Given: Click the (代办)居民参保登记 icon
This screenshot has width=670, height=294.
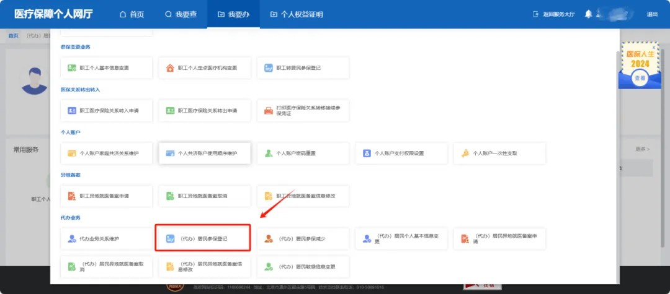Looking at the screenshot, I should point(169,238).
